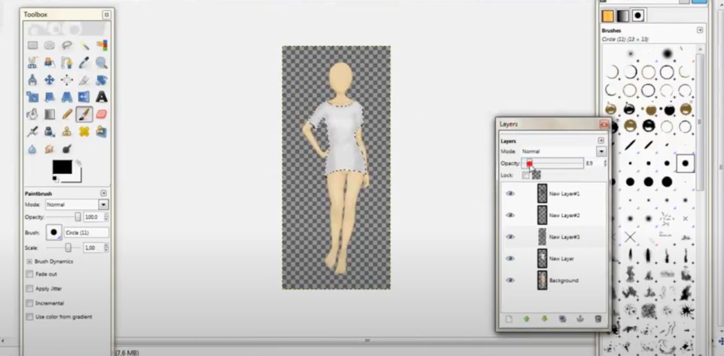Select the Rectangle Select tool

tap(33, 45)
